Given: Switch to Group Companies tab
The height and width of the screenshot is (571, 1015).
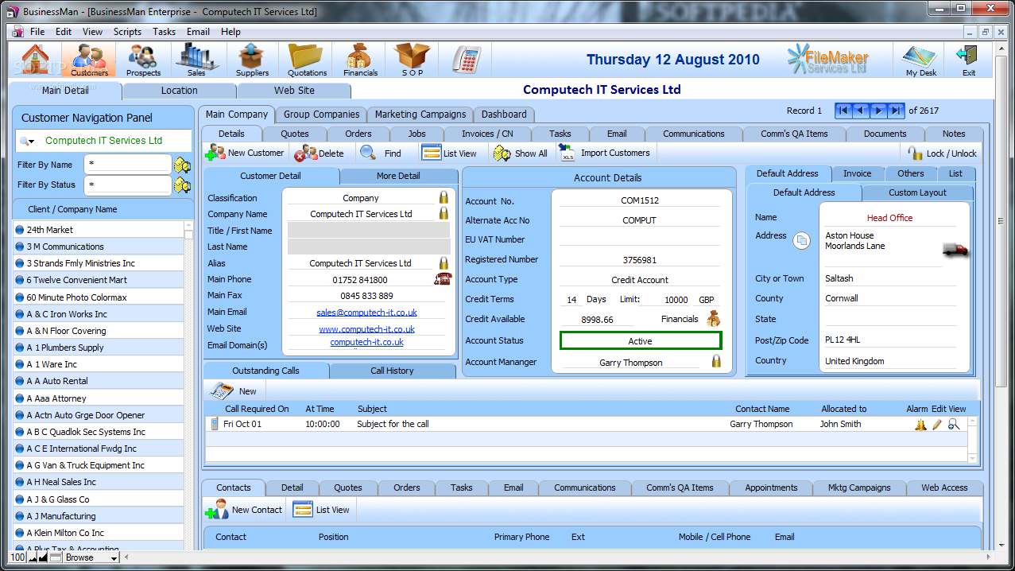Looking at the screenshot, I should [x=321, y=115].
